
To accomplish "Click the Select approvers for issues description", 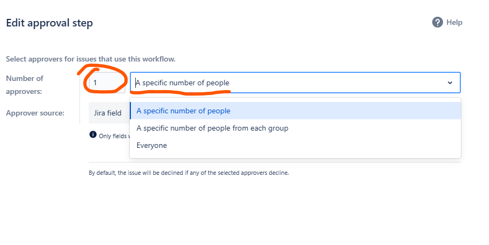I will [91, 59].
